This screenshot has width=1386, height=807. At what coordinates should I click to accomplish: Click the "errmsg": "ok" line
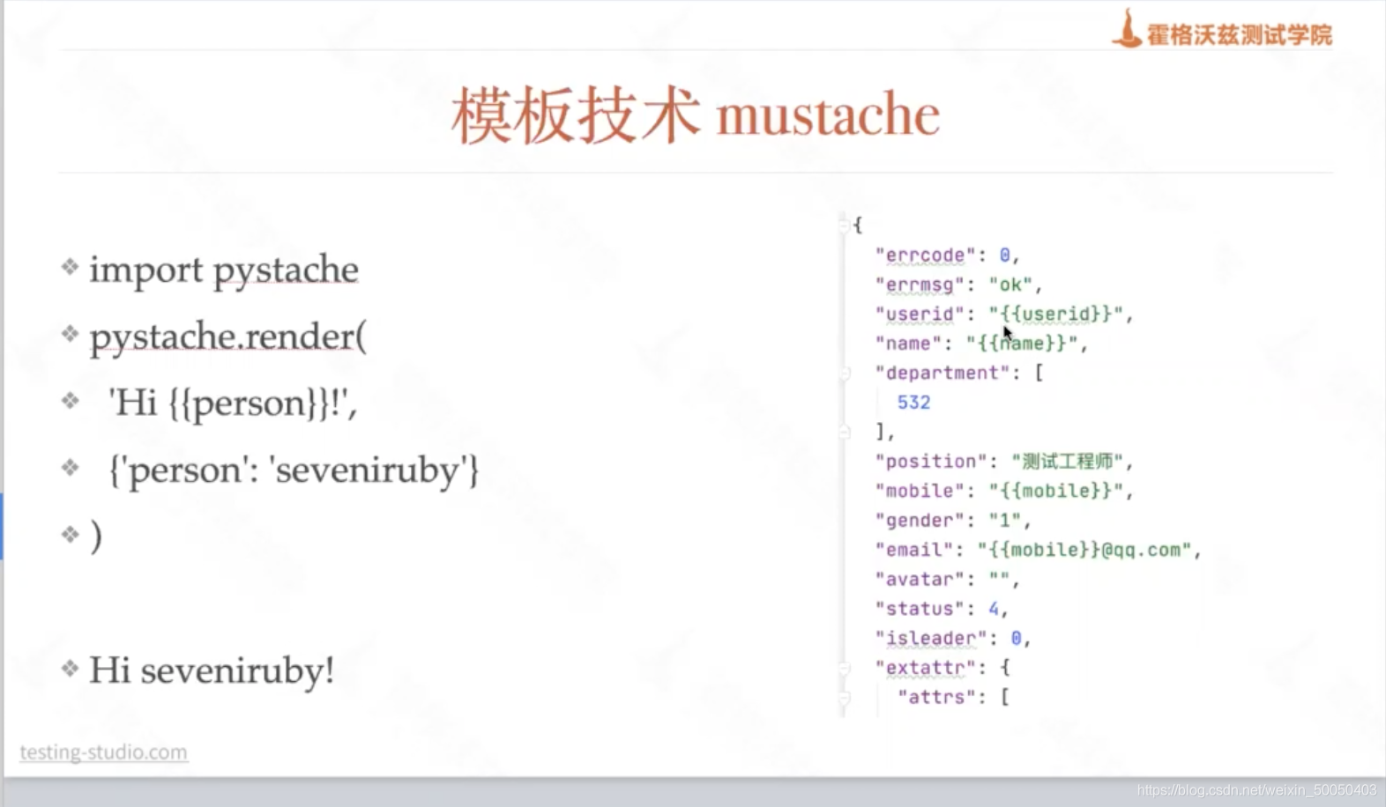[958, 285]
